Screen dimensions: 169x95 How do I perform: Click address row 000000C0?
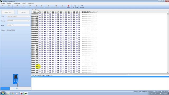35,37
